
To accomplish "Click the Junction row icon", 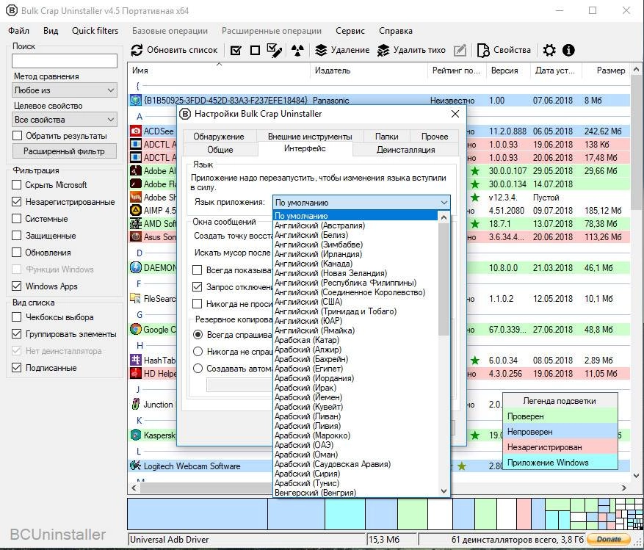I will coord(136,404).
